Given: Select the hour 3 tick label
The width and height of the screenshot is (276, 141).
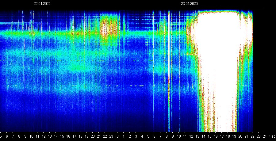Looking at the screenshot, I should 136,136.
